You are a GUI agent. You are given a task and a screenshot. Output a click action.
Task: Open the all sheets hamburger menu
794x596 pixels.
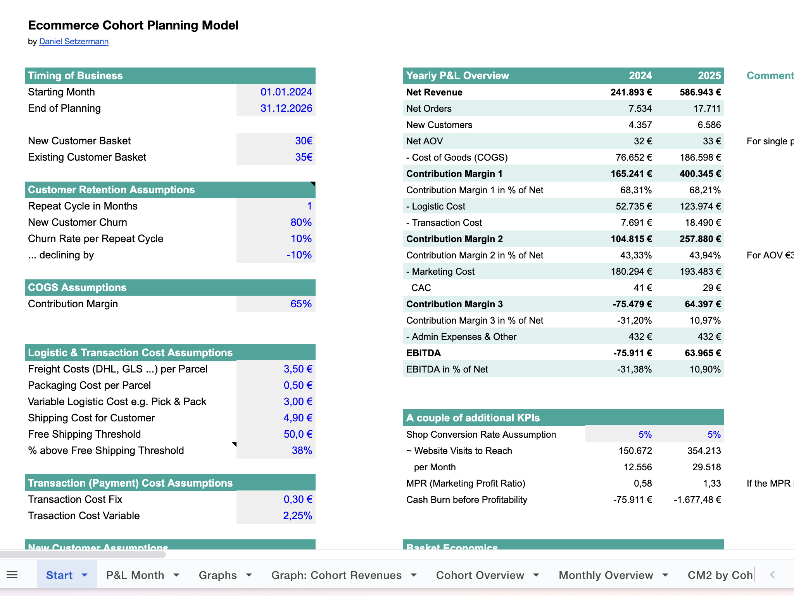coord(12,575)
